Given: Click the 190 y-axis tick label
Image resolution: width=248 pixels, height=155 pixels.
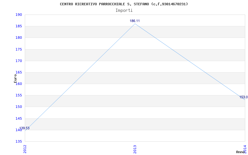Looking at the screenshot, I should pos(19,15).
